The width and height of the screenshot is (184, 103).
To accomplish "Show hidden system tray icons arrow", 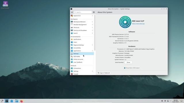I will pyautogui.click(x=171, y=101).
